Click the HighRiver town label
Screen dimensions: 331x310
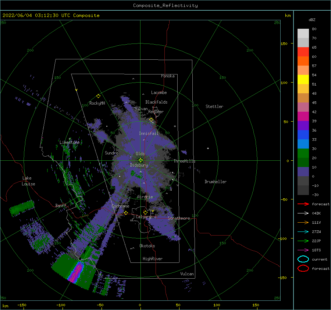tap(153, 259)
